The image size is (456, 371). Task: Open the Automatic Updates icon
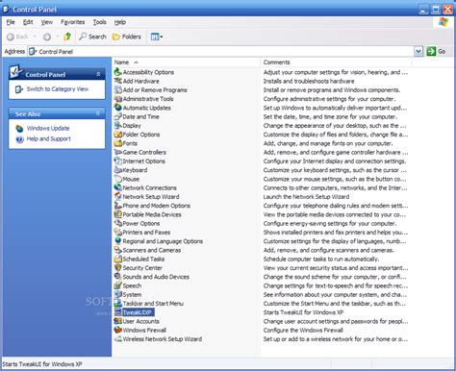point(118,108)
